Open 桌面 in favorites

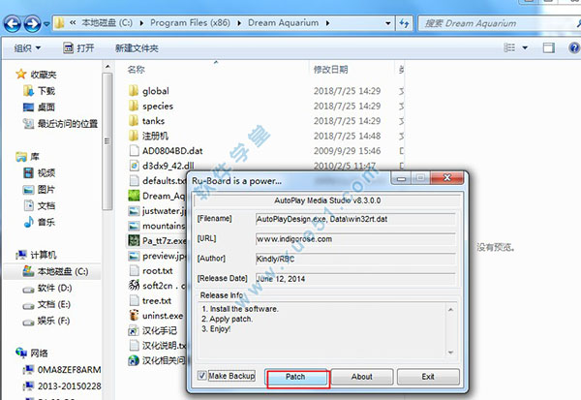(40, 108)
